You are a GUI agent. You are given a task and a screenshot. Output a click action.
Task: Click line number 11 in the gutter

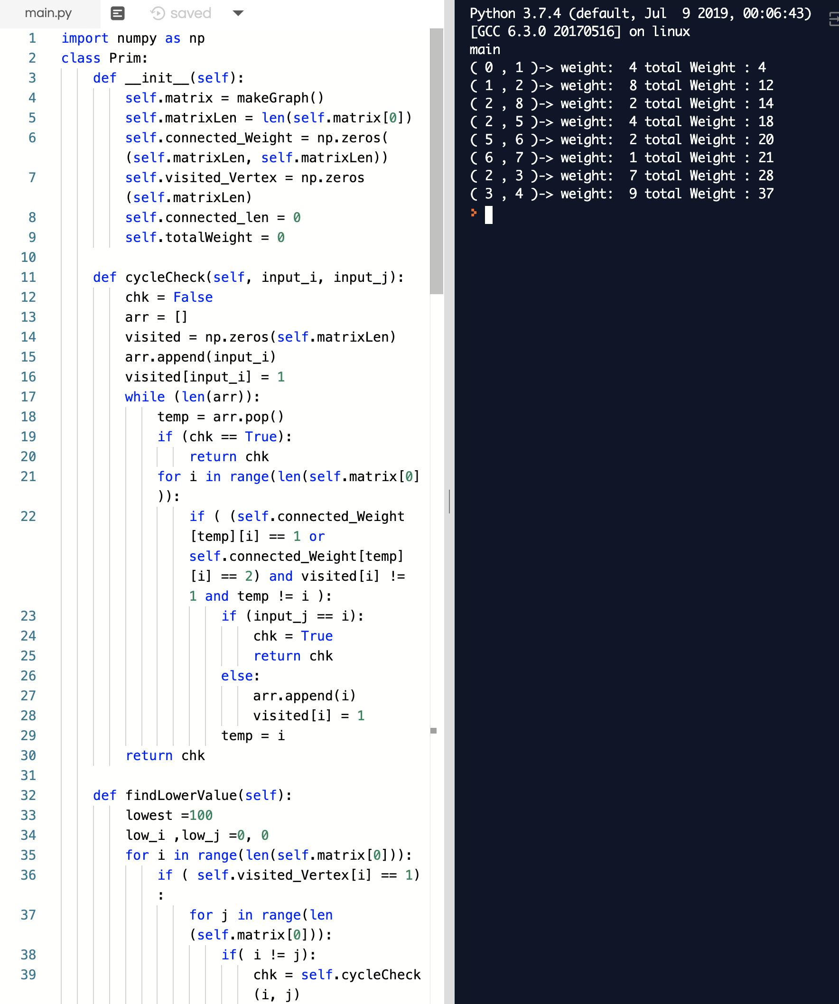pyautogui.click(x=28, y=277)
